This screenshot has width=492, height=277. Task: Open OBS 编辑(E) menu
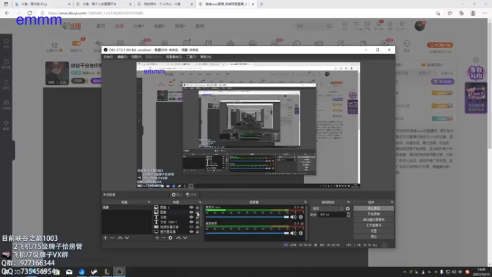122,57
